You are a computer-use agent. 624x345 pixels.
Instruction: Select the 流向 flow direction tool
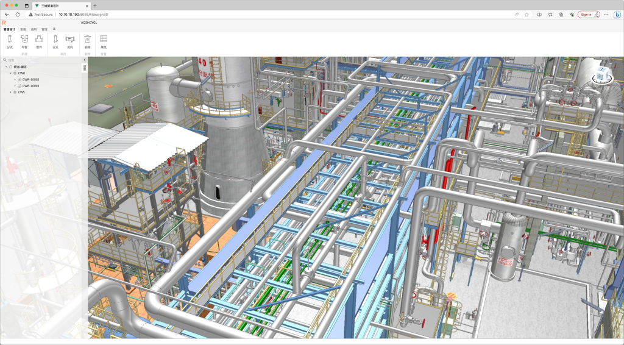(x=69, y=39)
